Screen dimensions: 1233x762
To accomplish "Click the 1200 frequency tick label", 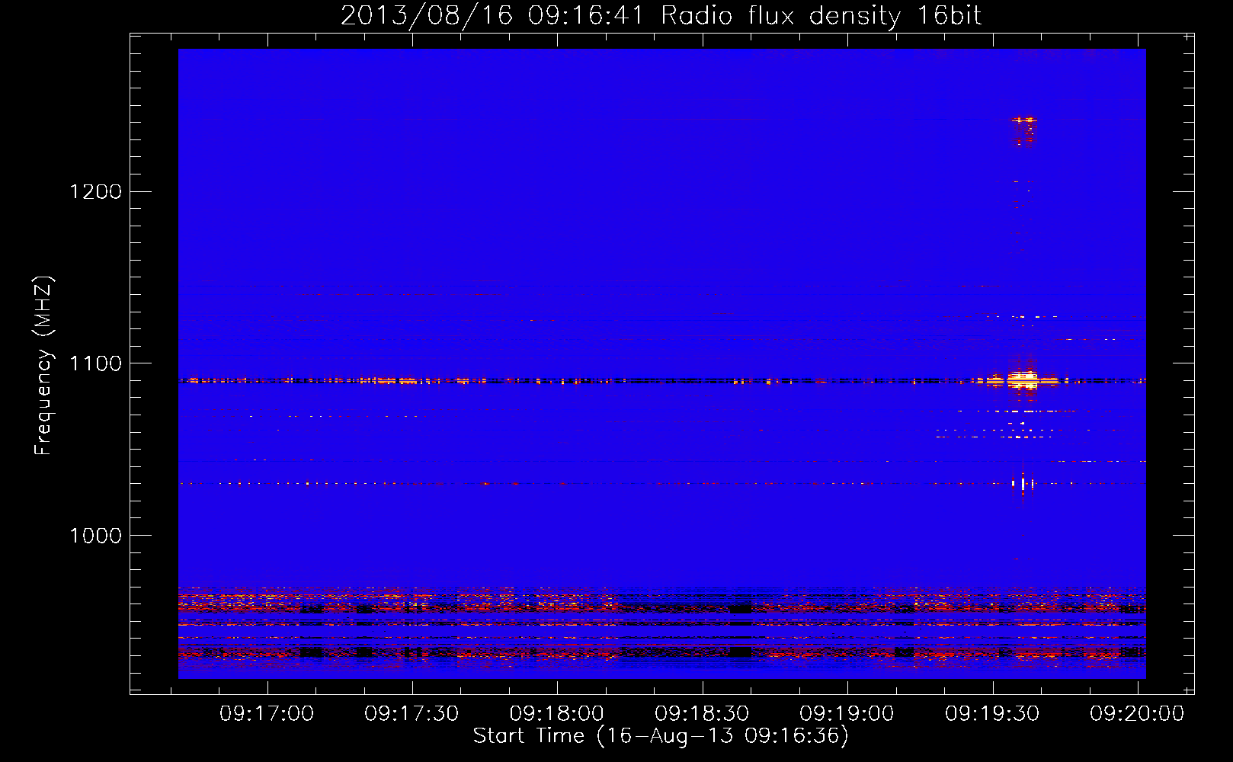I will click(x=95, y=191).
